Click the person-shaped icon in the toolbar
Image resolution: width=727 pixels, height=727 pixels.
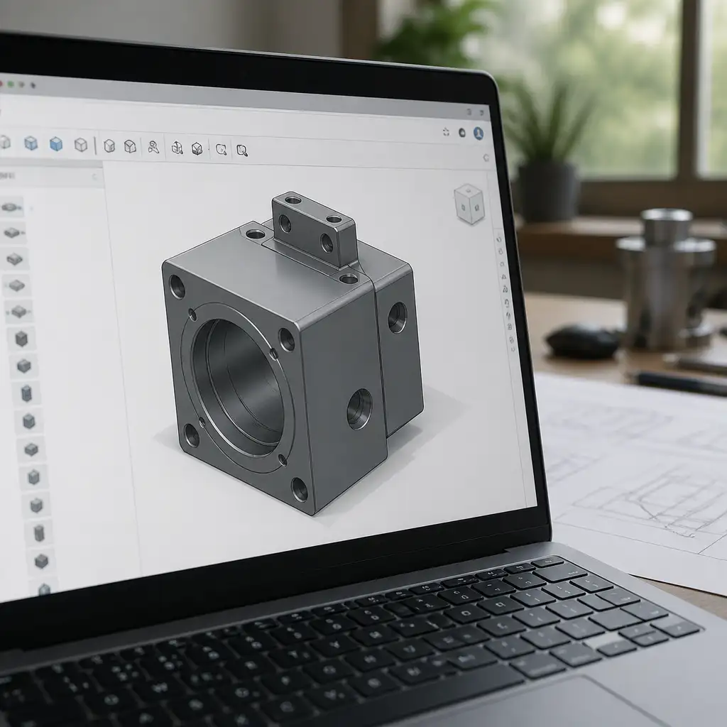point(153,147)
